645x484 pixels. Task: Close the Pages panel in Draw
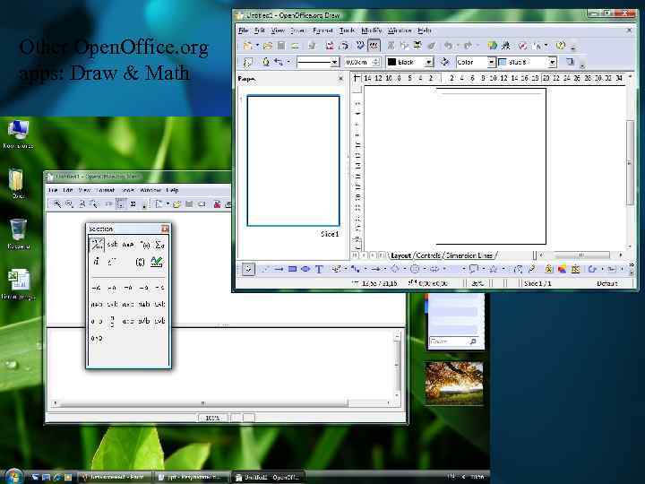[x=340, y=79]
